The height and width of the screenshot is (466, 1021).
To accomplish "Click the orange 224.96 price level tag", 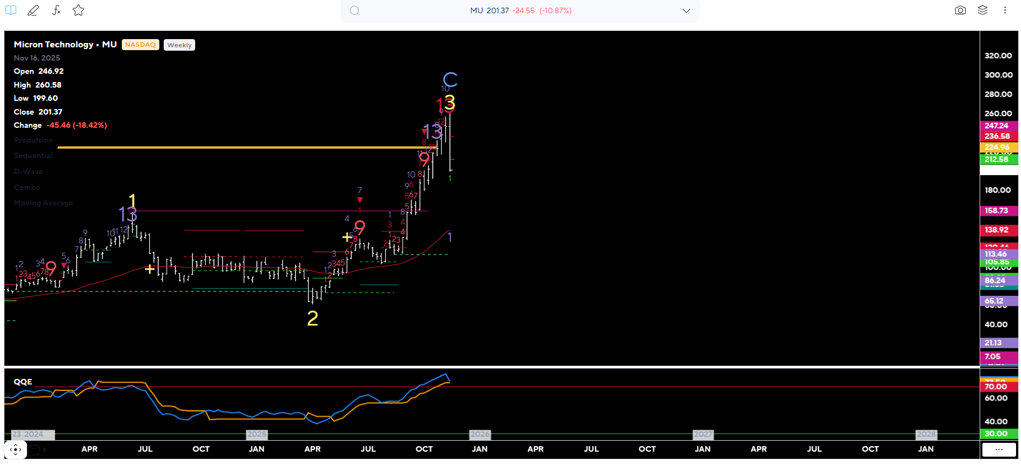I will (998, 147).
